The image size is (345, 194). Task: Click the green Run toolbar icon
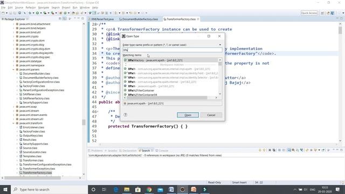[x=37, y=13]
